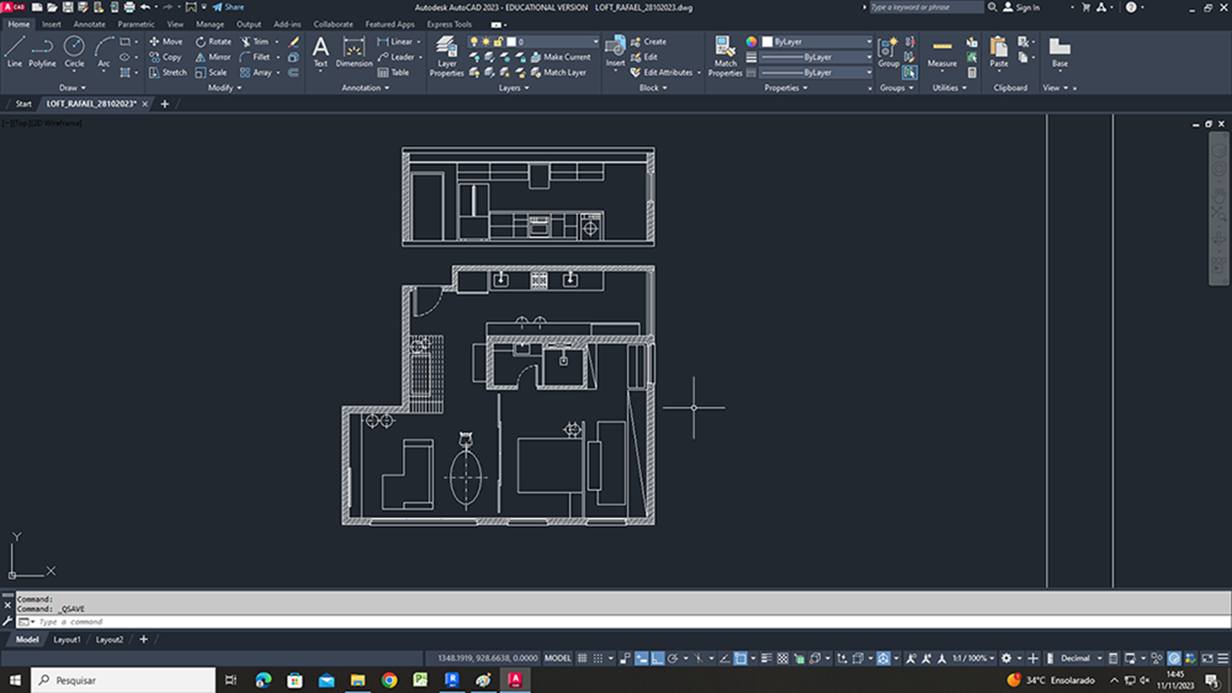Viewport: 1232px width, 693px height.
Task: Click the keyword search box
Action: pyautogui.click(x=926, y=7)
